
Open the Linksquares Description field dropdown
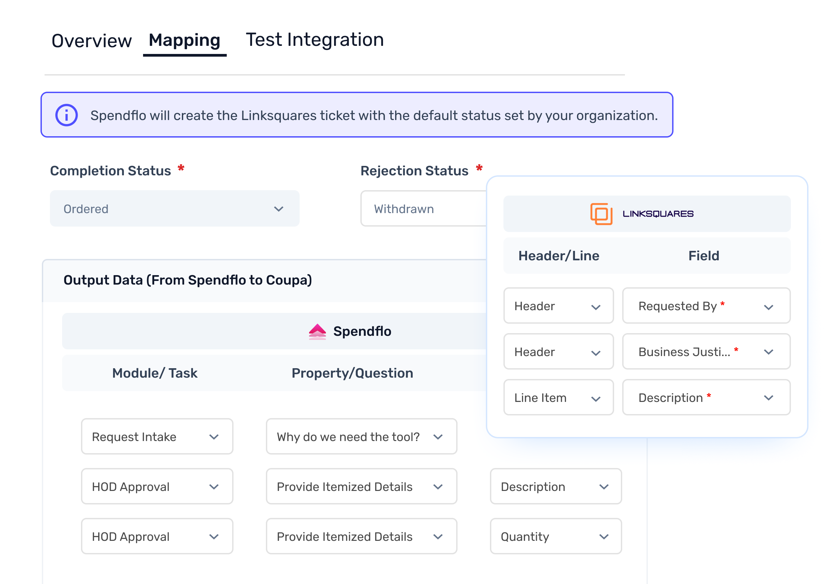[706, 398]
